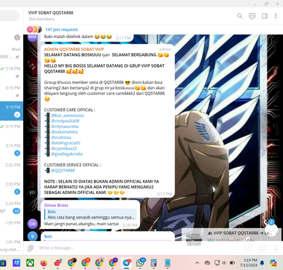Open the chat row with time 1:55 PM
Image resolution: width=283 pixels, height=270 pixels.
click(11, 226)
